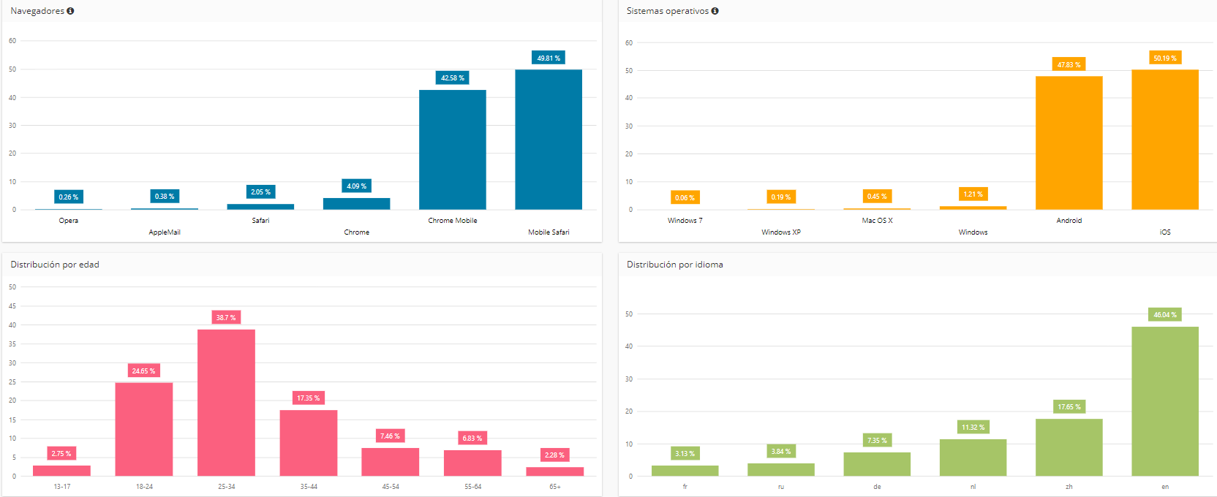Image resolution: width=1217 pixels, height=497 pixels.
Task: Click the 65+ age bar
Action: point(555,471)
